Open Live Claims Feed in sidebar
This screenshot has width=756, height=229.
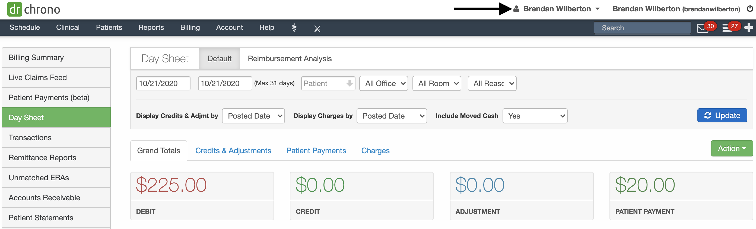point(56,77)
